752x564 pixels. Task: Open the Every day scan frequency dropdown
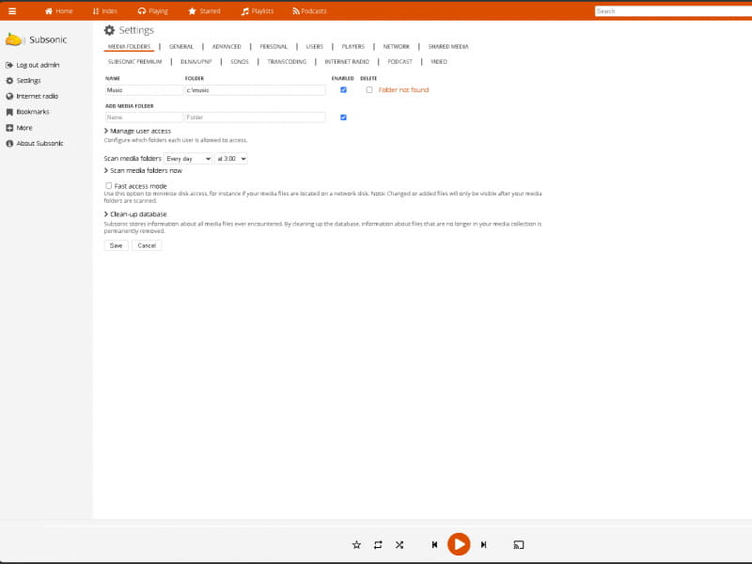(188, 159)
